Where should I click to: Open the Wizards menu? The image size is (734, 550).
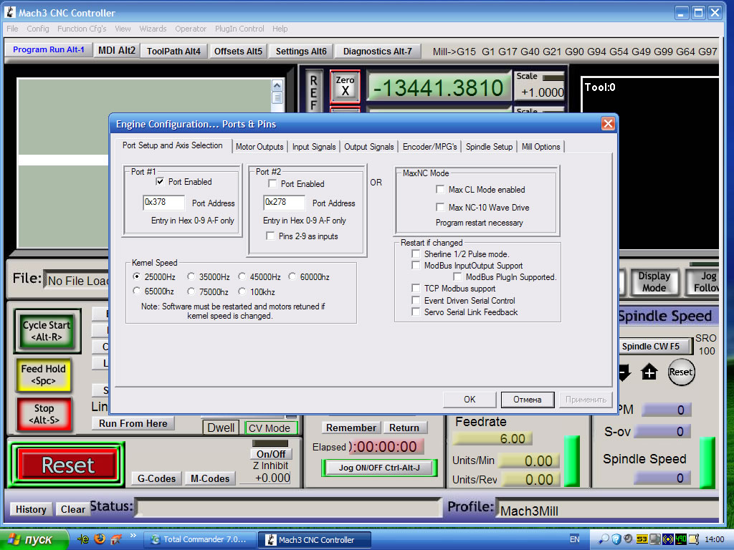coord(153,29)
